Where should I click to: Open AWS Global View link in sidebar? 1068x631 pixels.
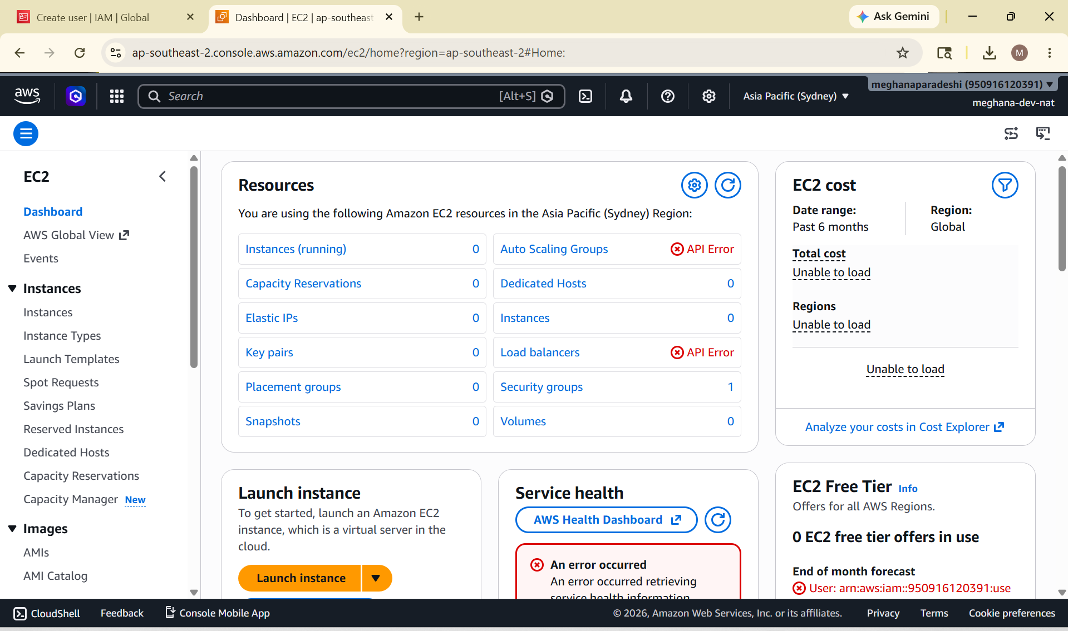click(76, 235)
